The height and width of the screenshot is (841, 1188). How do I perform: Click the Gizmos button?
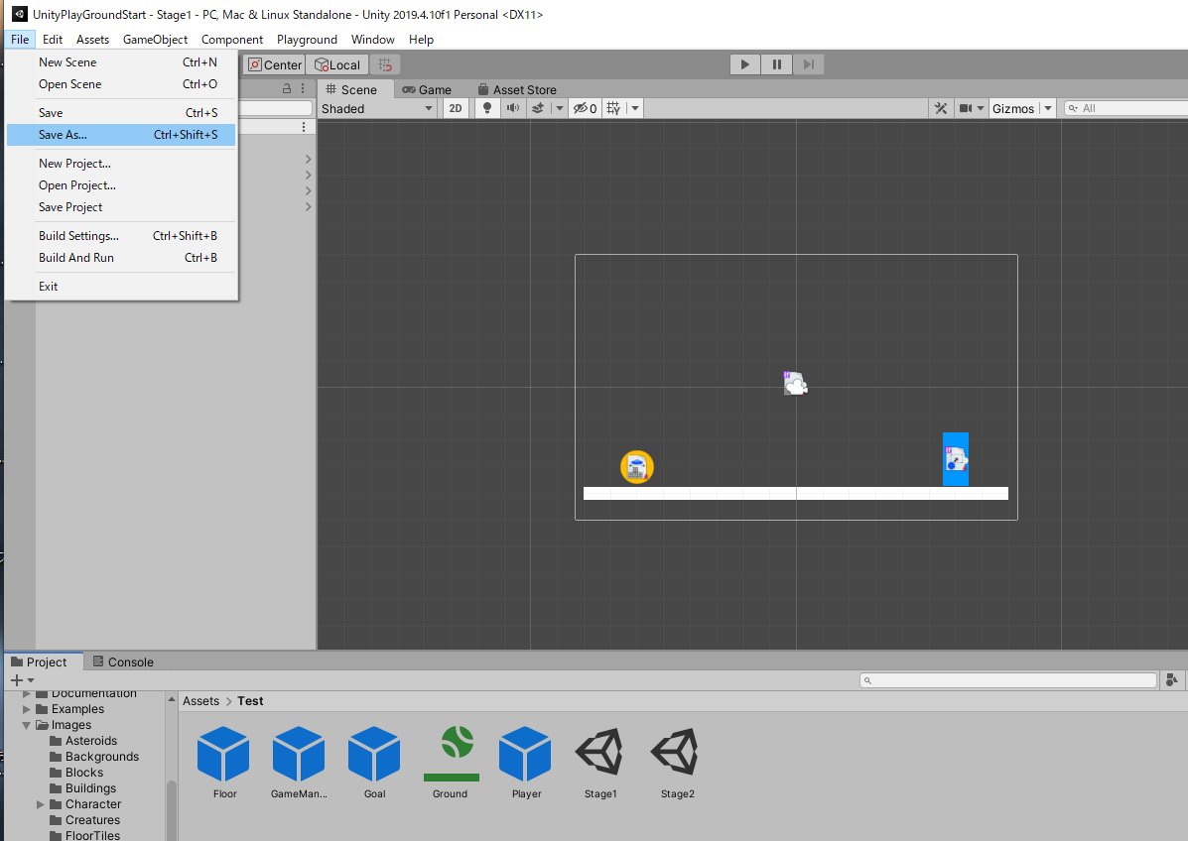1013,108
